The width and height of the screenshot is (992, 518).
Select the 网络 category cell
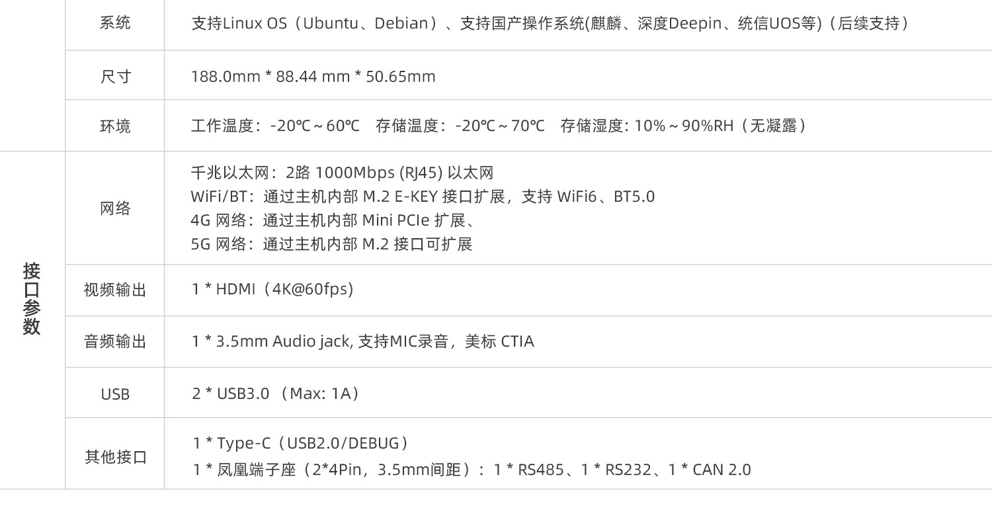click(x=115, y=208)
